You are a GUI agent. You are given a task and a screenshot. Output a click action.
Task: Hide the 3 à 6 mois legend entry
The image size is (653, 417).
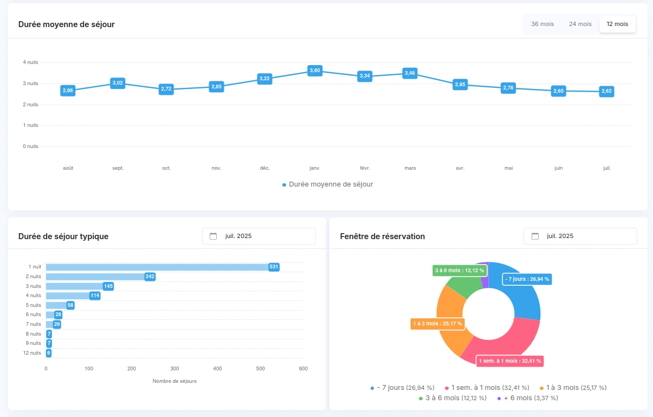point(452,398)
